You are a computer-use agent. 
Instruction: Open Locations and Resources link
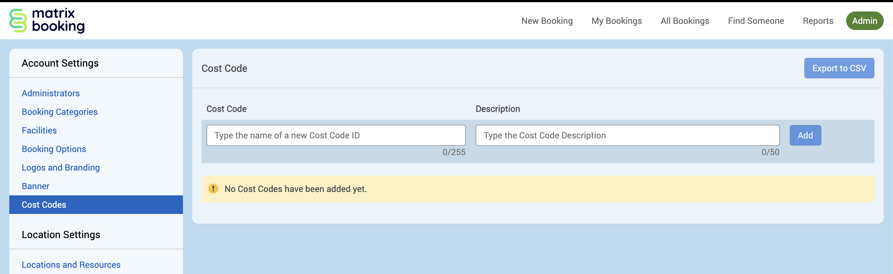pyautogui.click(x=71, y=265)
